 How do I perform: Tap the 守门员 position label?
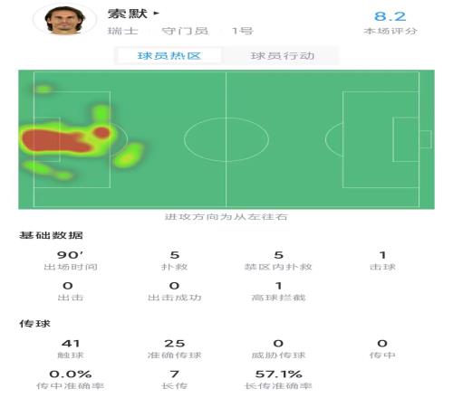click(185, 31)
